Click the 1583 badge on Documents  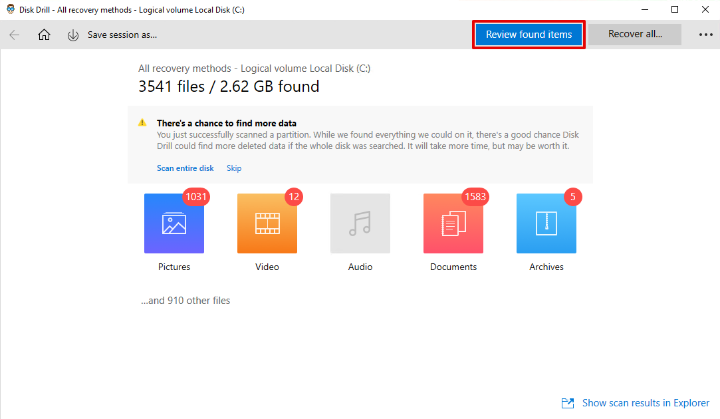(x=475, y=197)
